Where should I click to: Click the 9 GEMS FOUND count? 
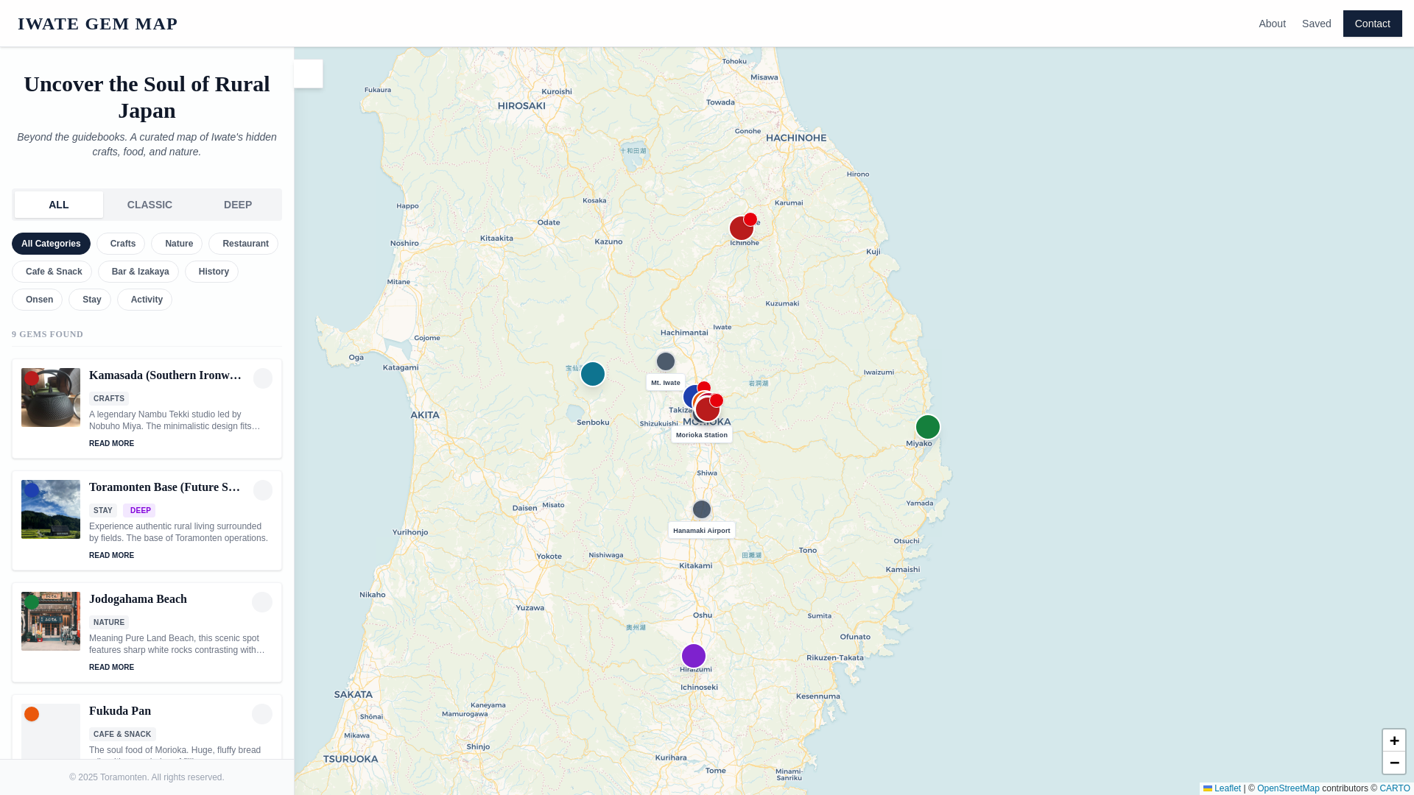48,334
